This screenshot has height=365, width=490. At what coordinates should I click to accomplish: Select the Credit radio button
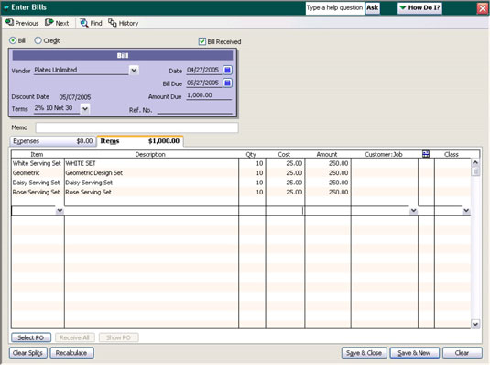38,40
